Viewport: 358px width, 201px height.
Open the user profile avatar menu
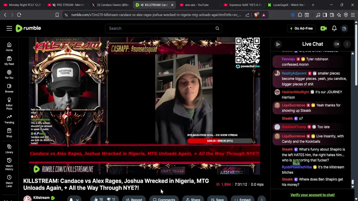click(344, 28)
